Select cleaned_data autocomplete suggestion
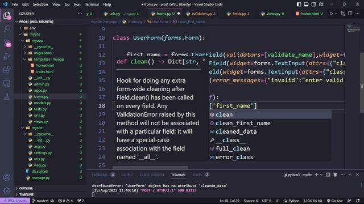 pos(270,131)
